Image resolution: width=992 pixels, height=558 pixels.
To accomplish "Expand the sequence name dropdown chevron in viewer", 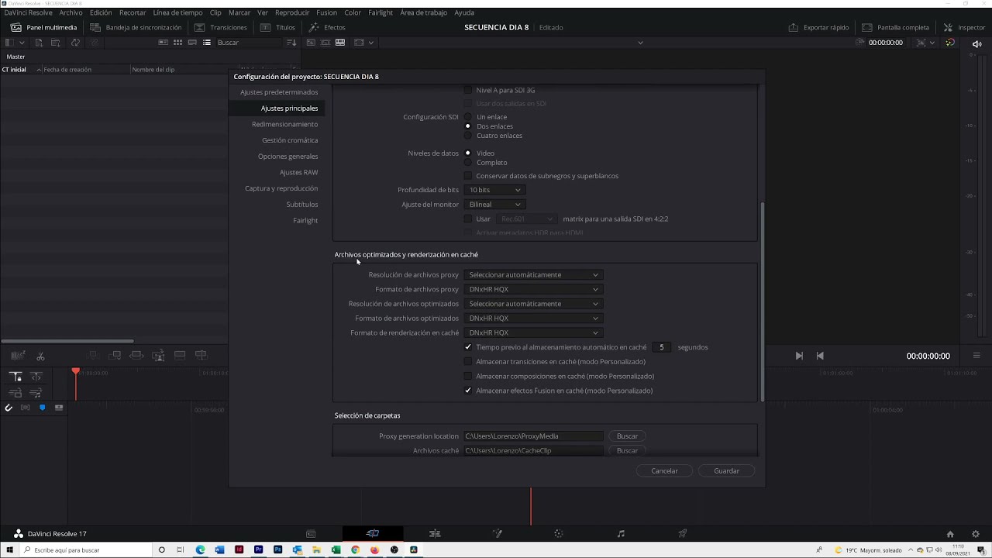I will point(640,43).
